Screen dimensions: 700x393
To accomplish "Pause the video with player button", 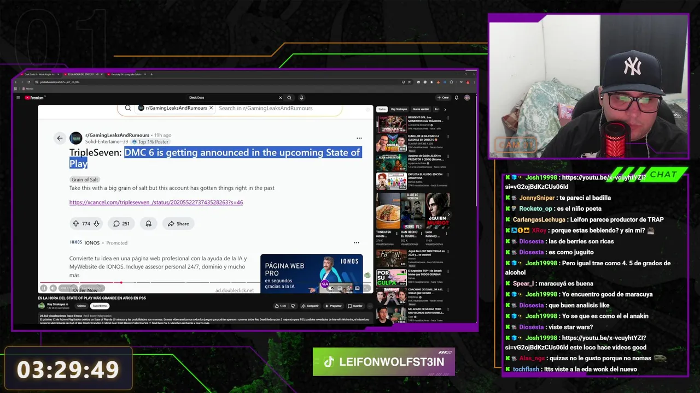I will pos(44,288).
